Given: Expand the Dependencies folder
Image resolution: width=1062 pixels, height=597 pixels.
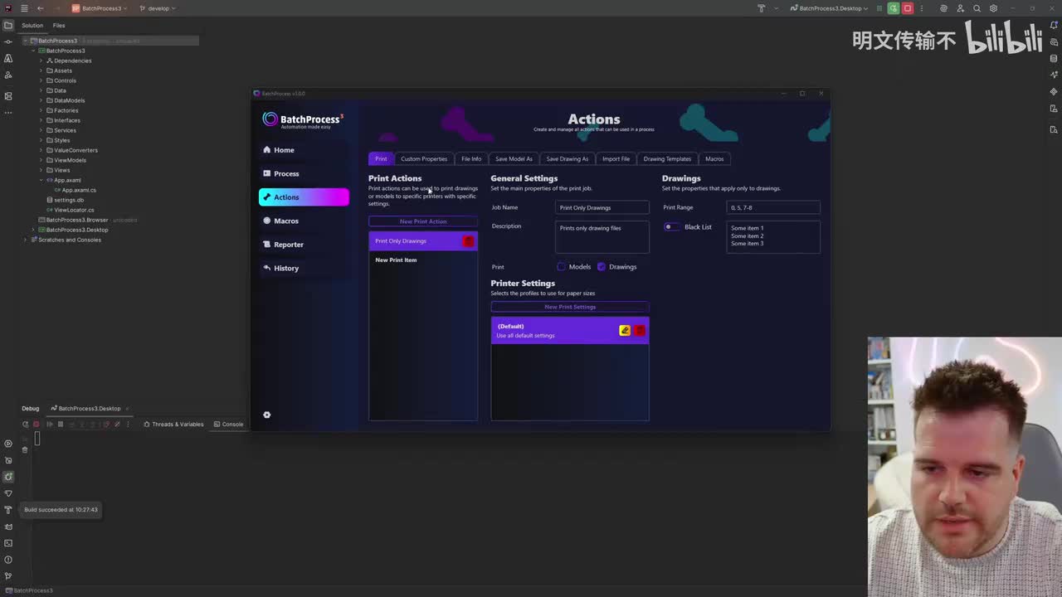Looking at the screenshot, I should pyautogui.click(x=41, y=61).
